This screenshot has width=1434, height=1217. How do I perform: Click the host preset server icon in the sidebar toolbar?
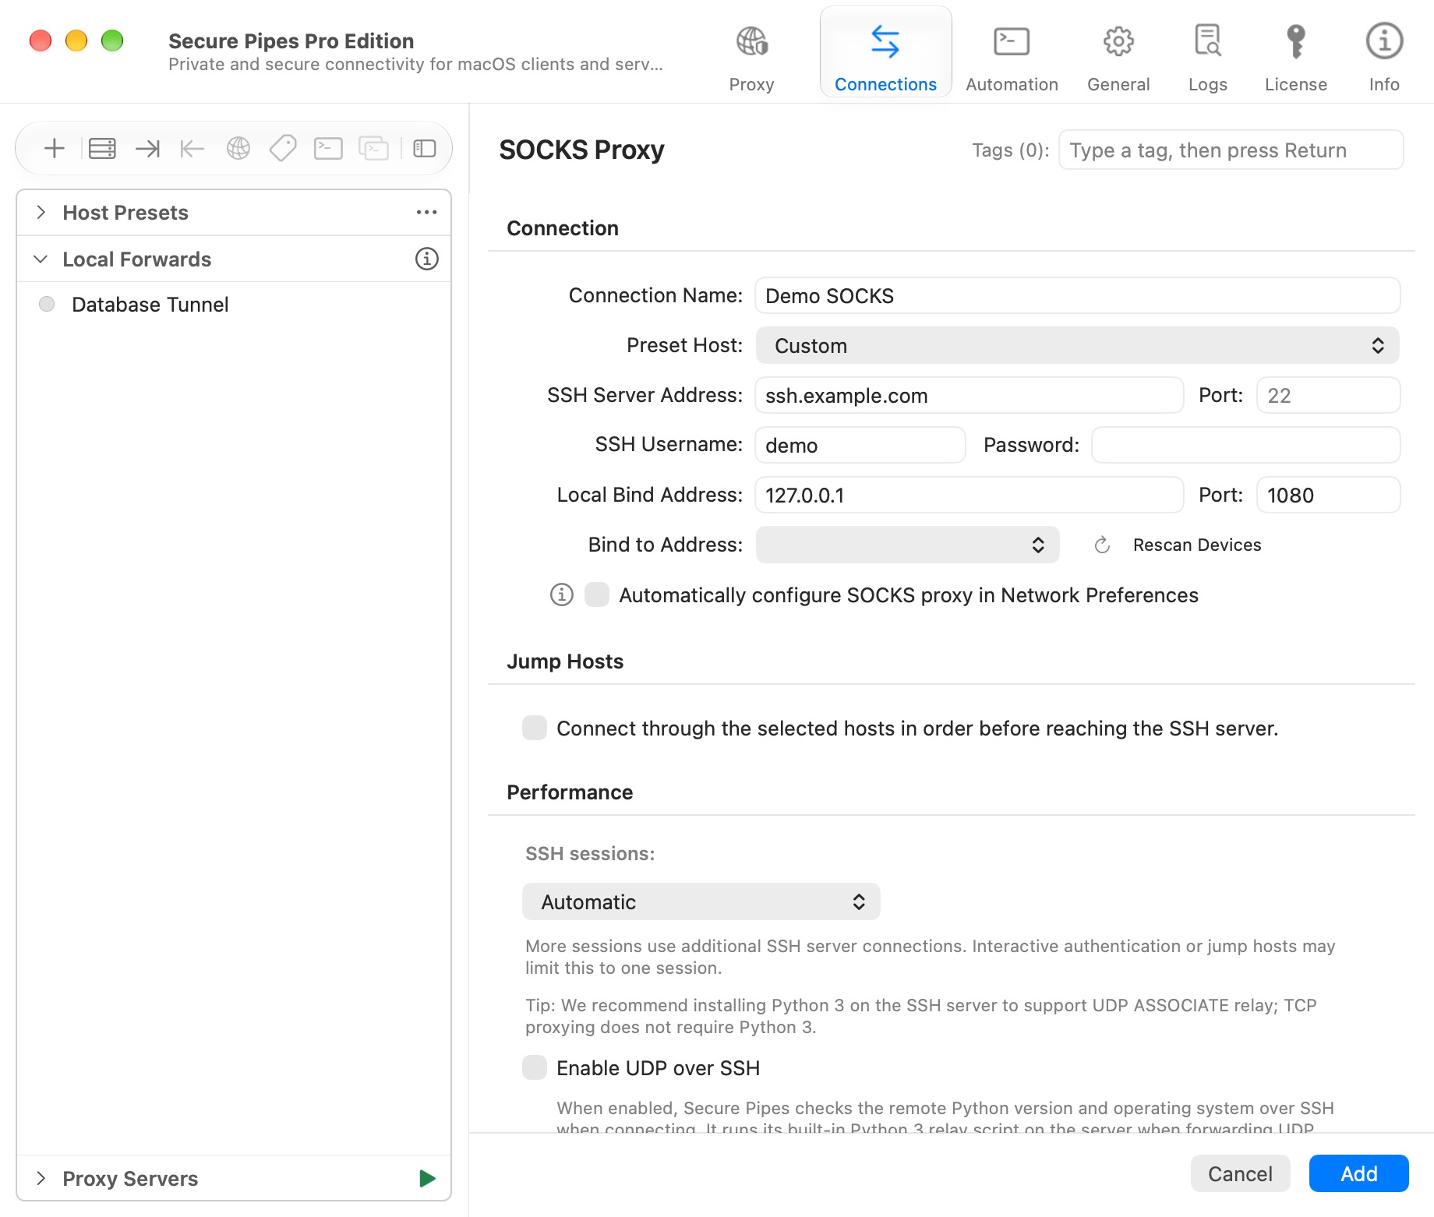point(102,148)
